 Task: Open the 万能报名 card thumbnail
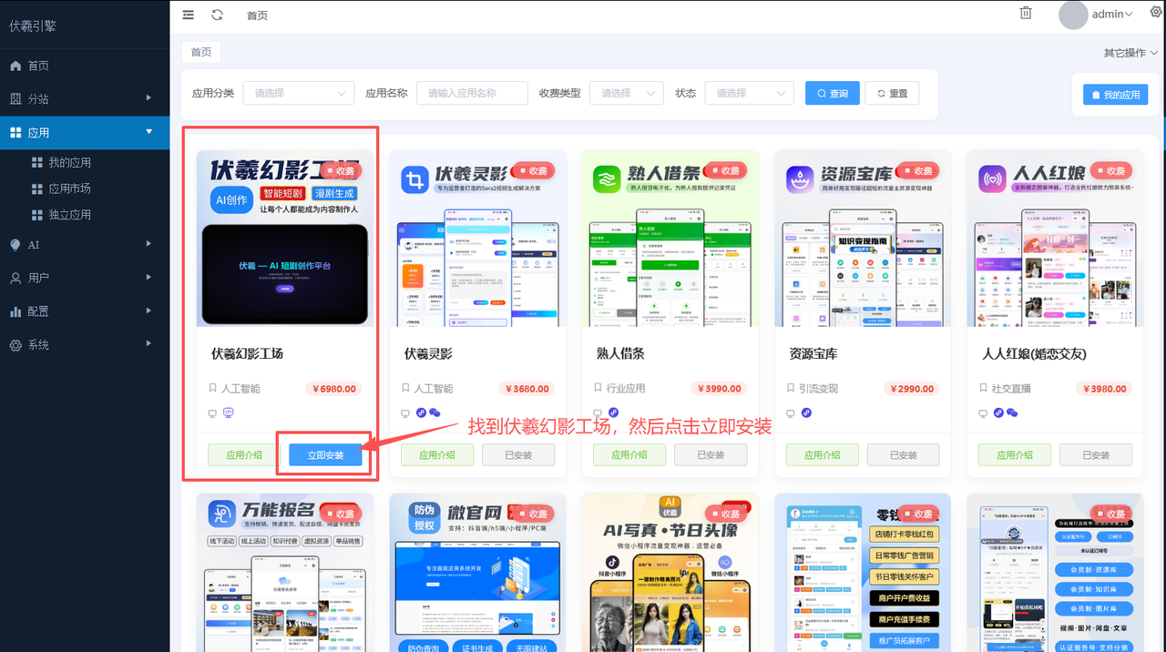285,573
